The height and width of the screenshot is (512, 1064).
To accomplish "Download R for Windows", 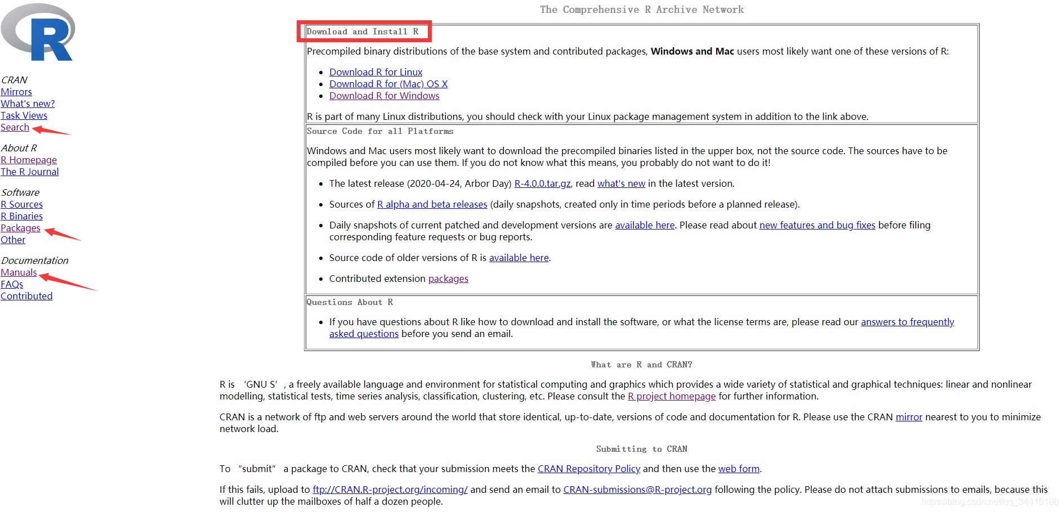I will coord(384,96).
